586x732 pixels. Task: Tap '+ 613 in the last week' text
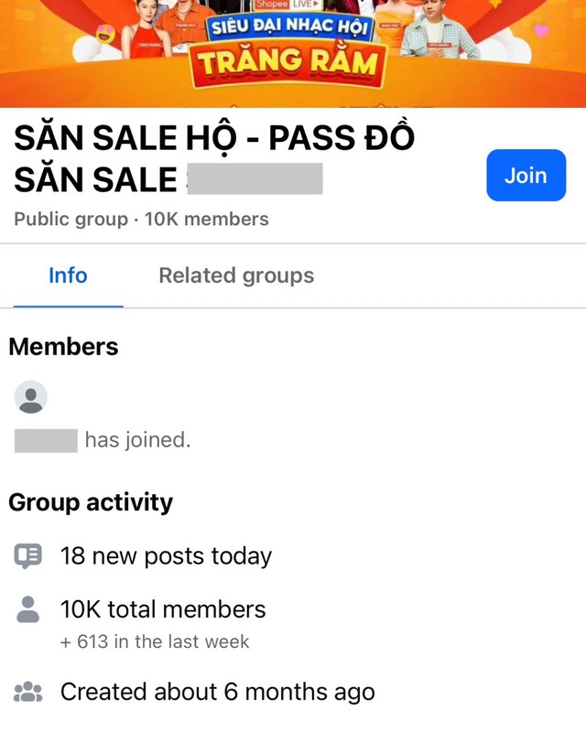pyautogui.click(x=155, y=642)
